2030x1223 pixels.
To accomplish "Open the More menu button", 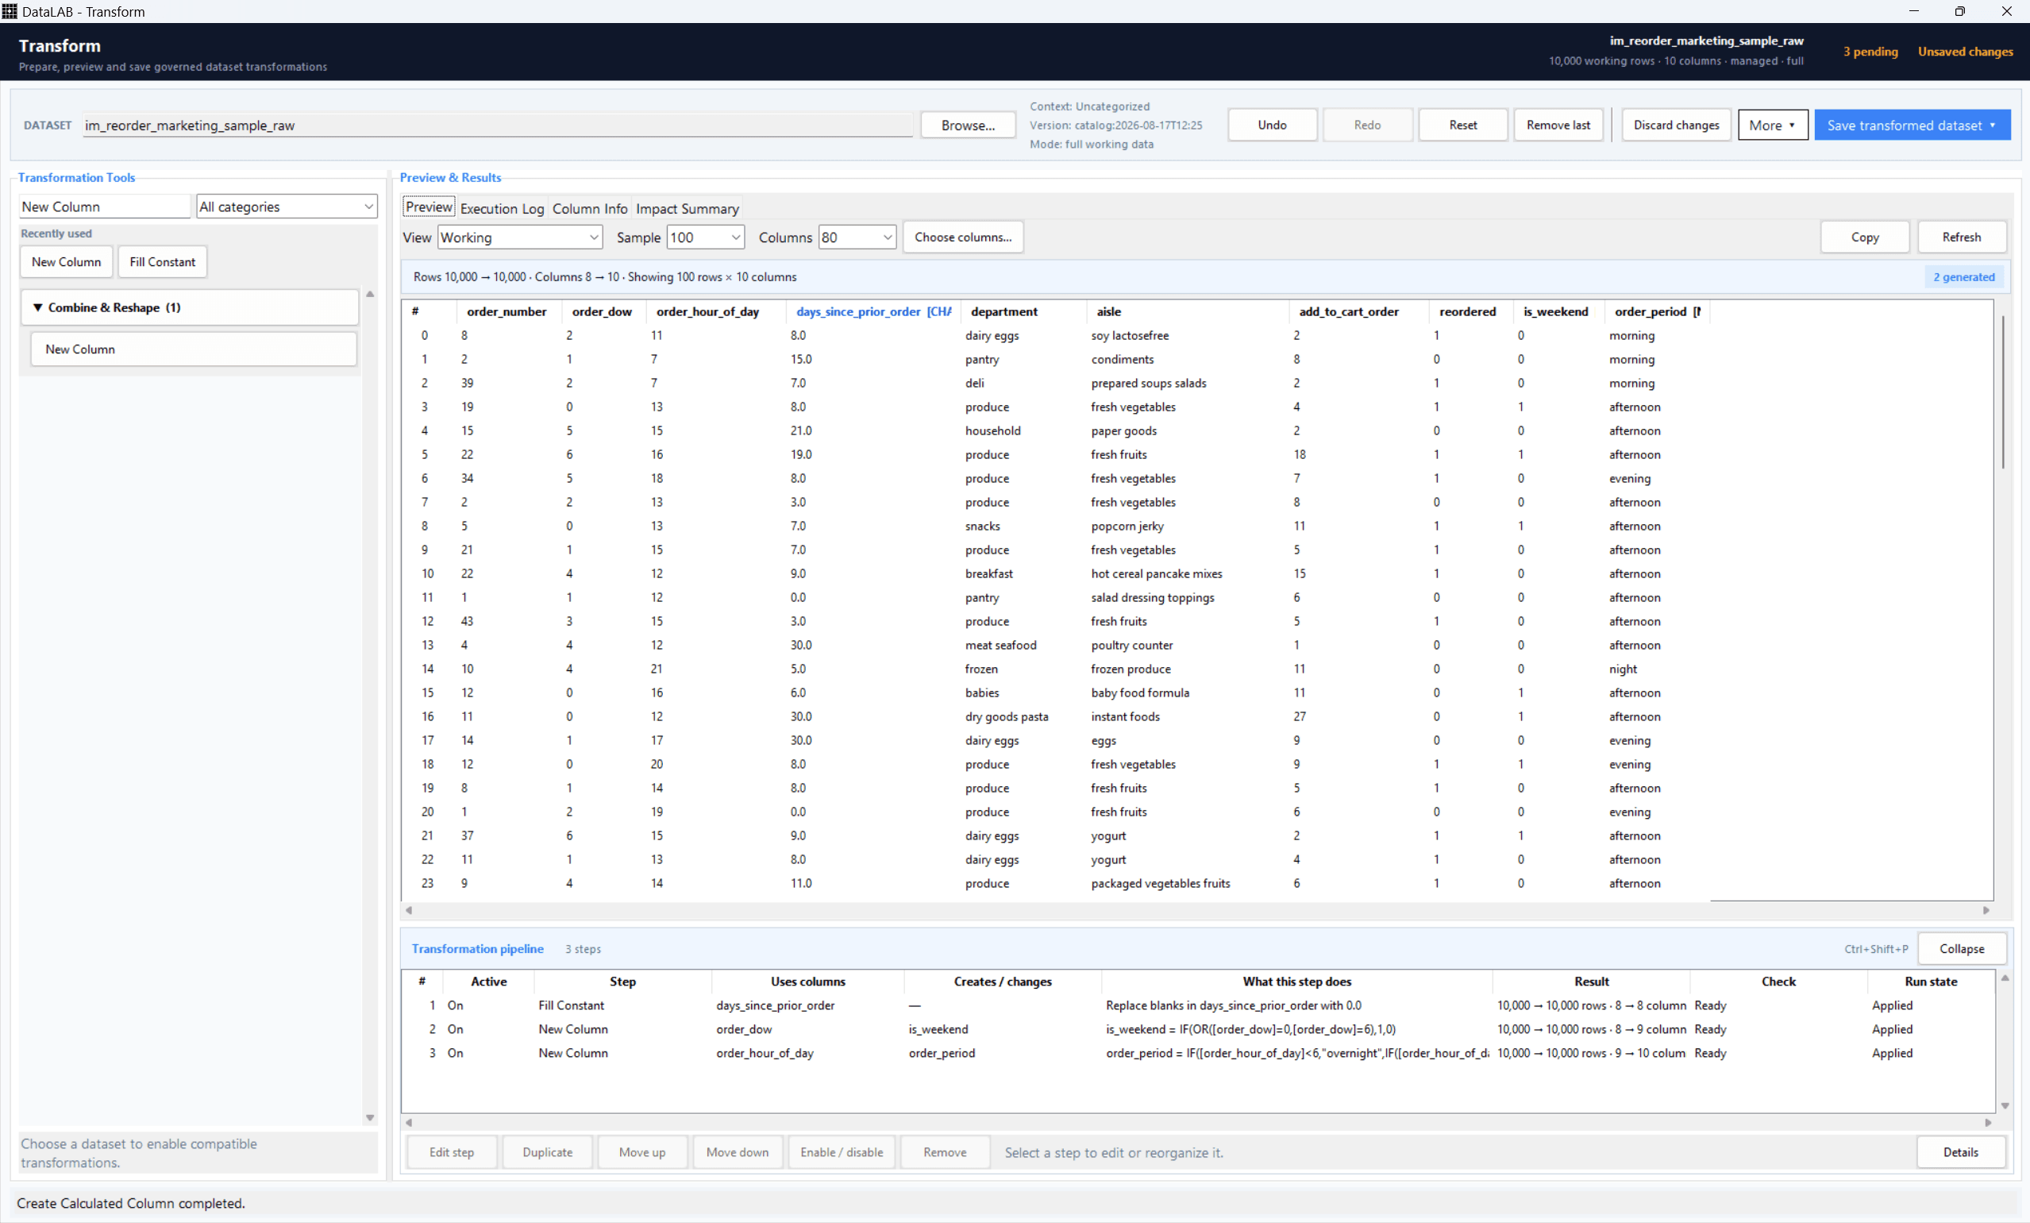I will pyautogui.click(x=1772, y=125).
